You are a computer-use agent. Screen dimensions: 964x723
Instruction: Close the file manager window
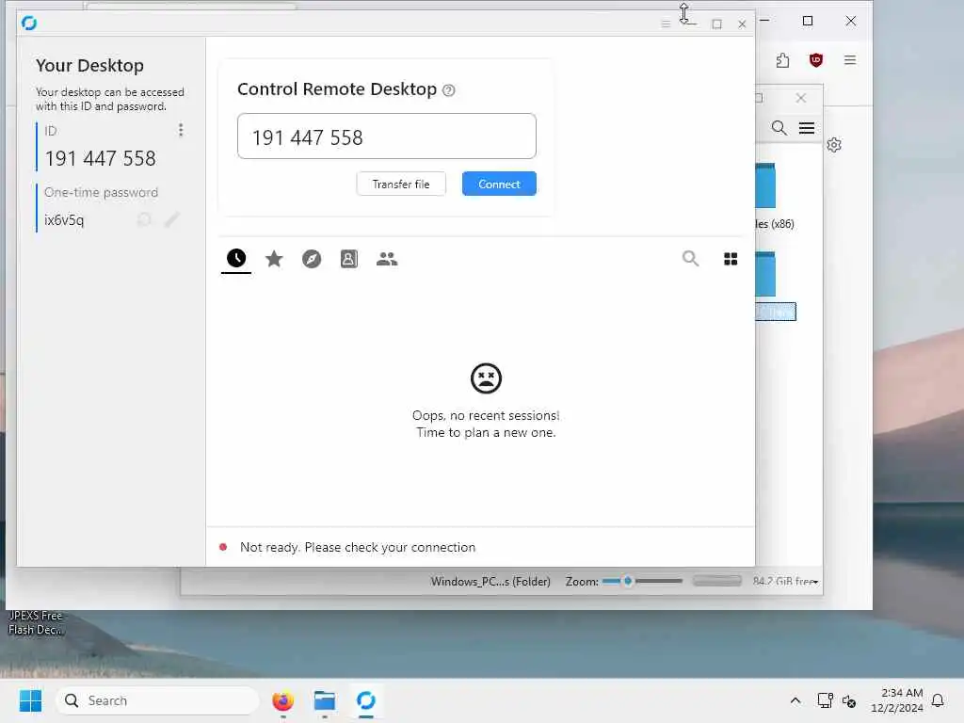pos(800,98)
